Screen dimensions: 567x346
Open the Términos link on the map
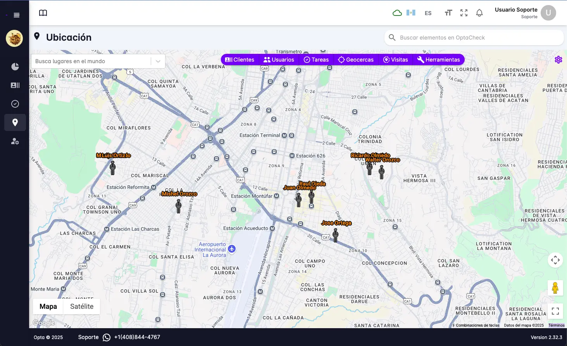point(557,325)
